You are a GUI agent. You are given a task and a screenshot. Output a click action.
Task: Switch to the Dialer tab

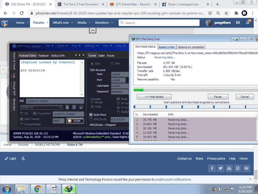pos(101,56)
